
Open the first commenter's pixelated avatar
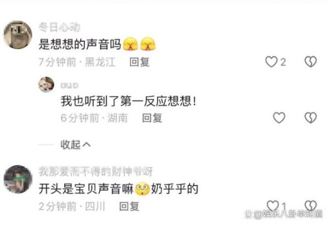[x=18, y=35]
